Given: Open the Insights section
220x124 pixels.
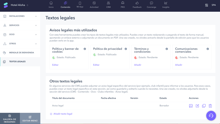Looking at the screenshot, I should 166,5.
